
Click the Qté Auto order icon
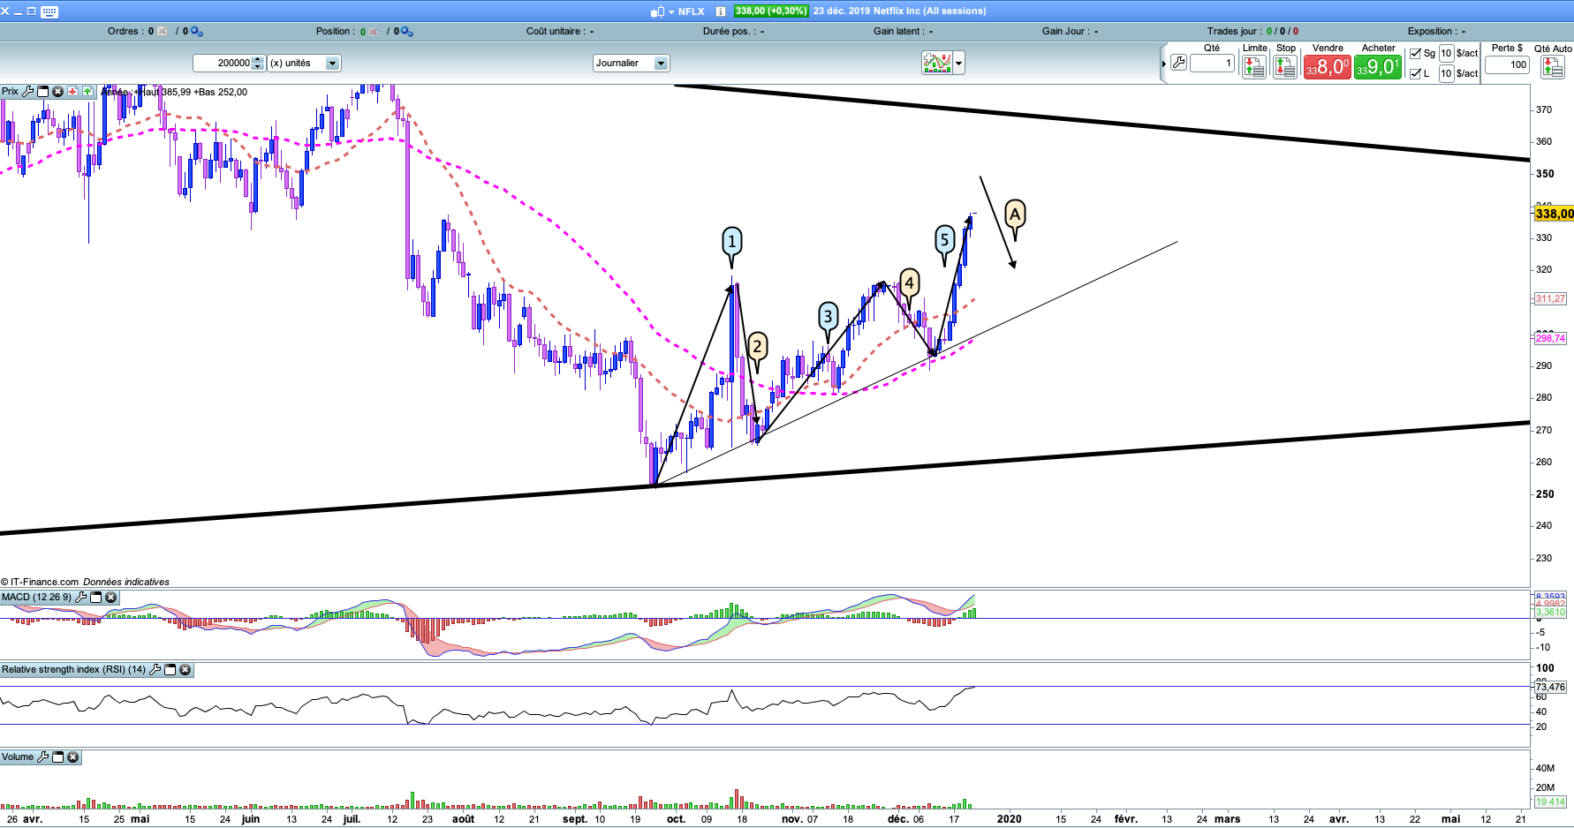1553,67
